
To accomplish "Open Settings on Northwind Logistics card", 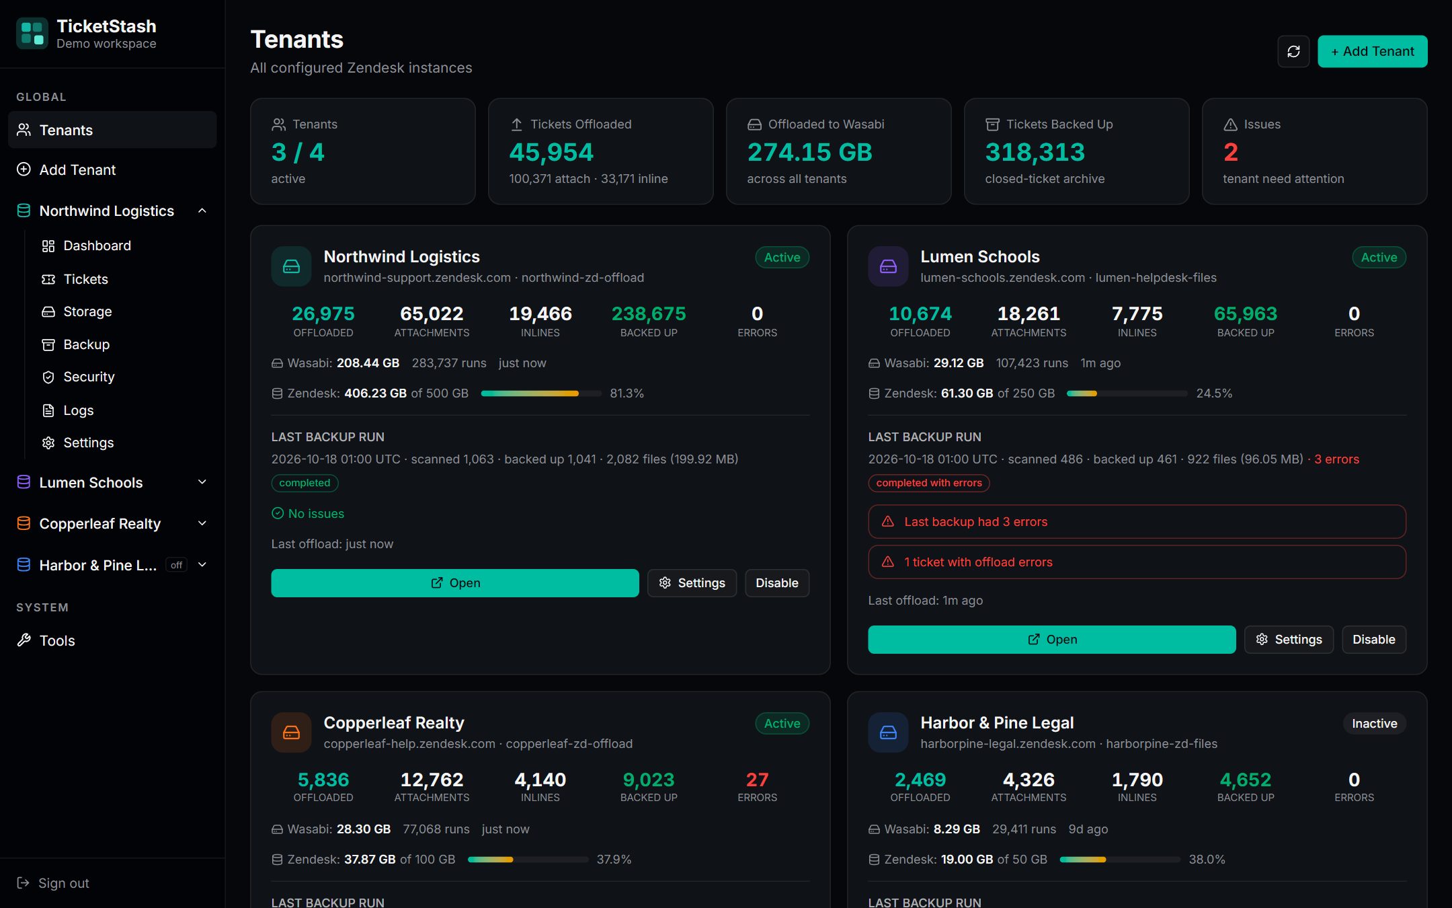I will [692, 582].
